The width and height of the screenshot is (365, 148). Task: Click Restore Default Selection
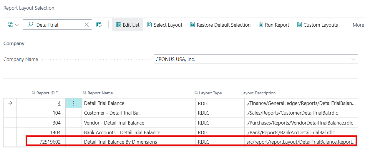coord(220,25)
